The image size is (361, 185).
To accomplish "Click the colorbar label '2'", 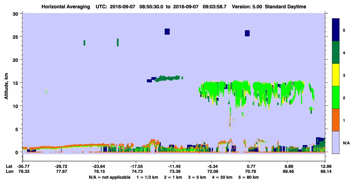I will point(344,98).
